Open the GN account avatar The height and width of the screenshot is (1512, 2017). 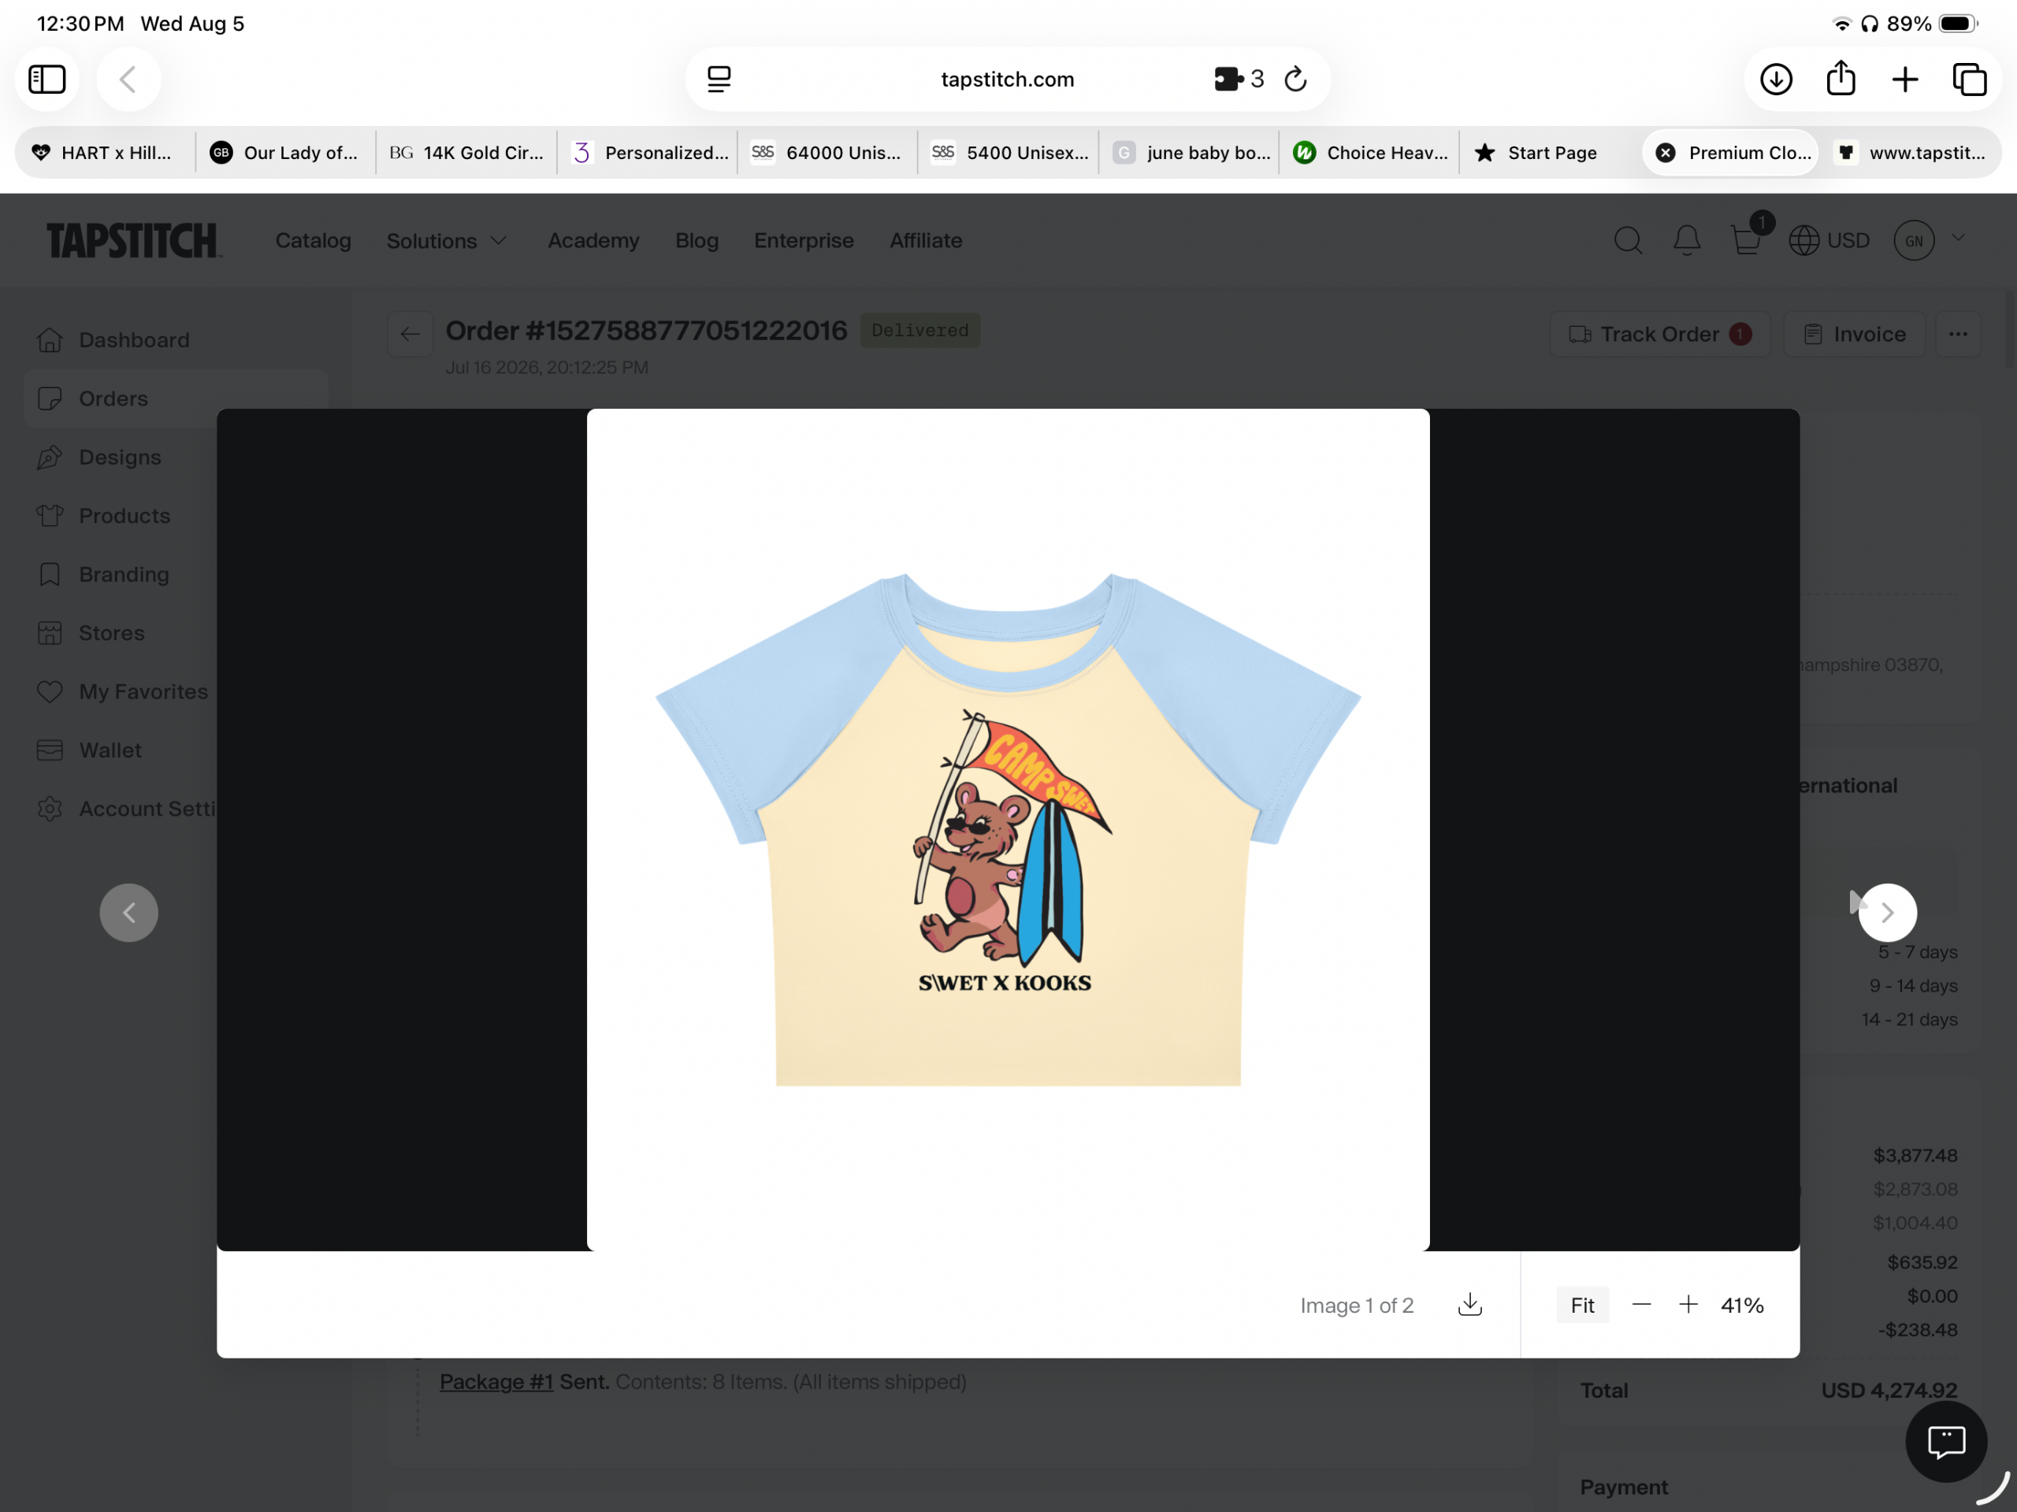[x=1913, y=241]
